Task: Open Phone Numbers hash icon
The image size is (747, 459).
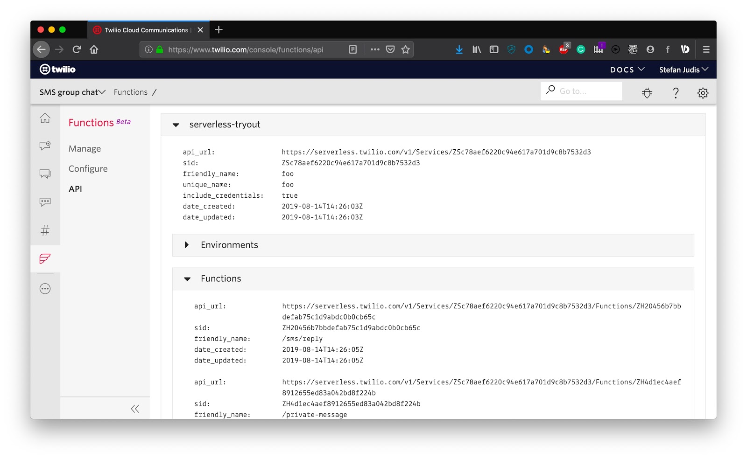Action: pyautogui.click(x=45, y=230)
